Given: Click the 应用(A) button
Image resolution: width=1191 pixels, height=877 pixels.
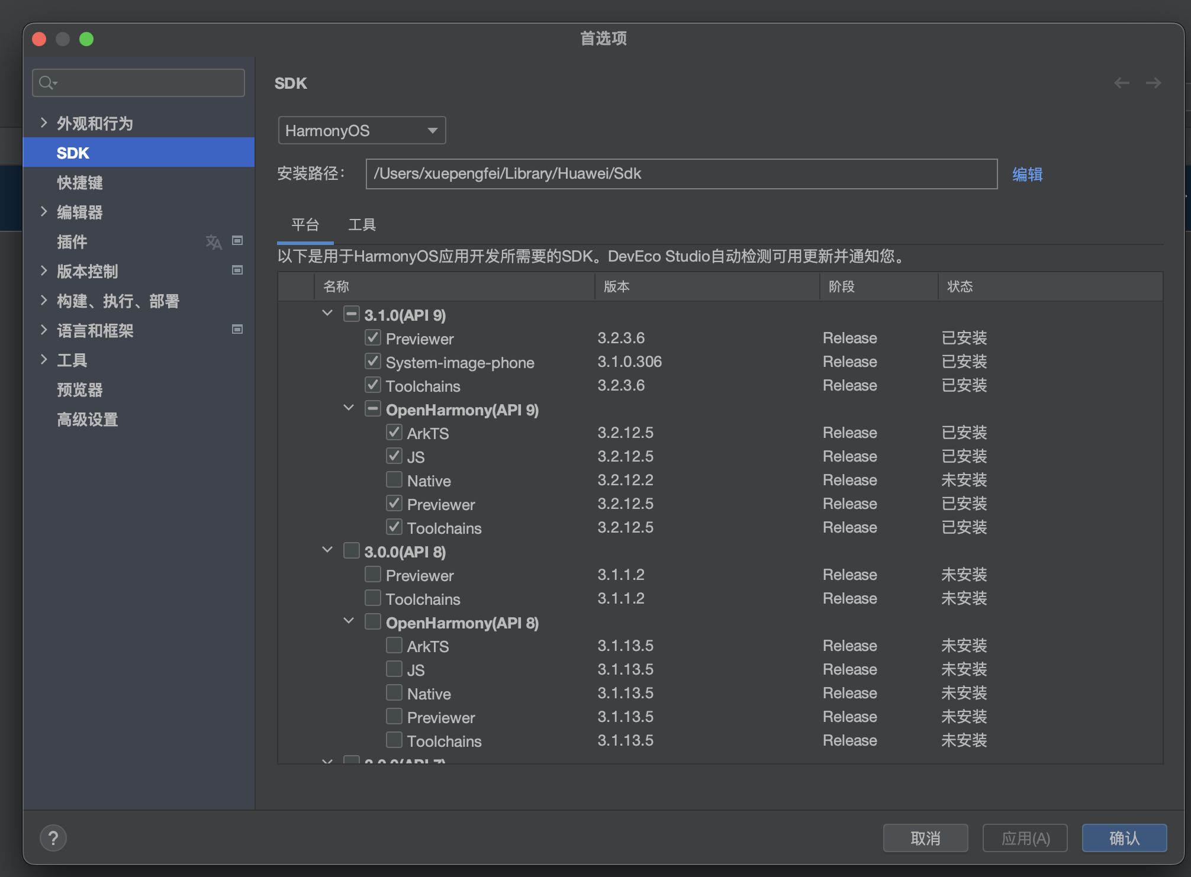Looking at the screenshot, I should point(1025,838).
